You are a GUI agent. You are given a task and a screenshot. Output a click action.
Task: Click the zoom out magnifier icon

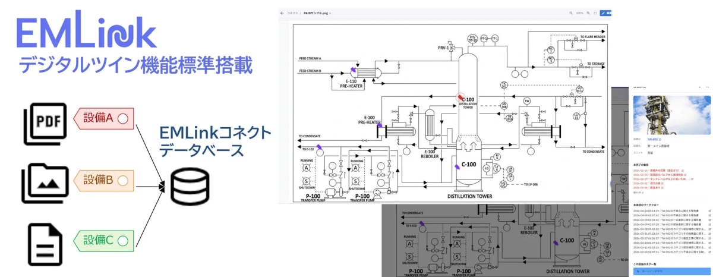click(x=571, y=12)
